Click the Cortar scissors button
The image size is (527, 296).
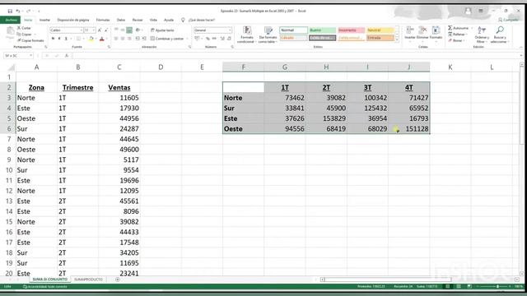click(x=24, y=28)
